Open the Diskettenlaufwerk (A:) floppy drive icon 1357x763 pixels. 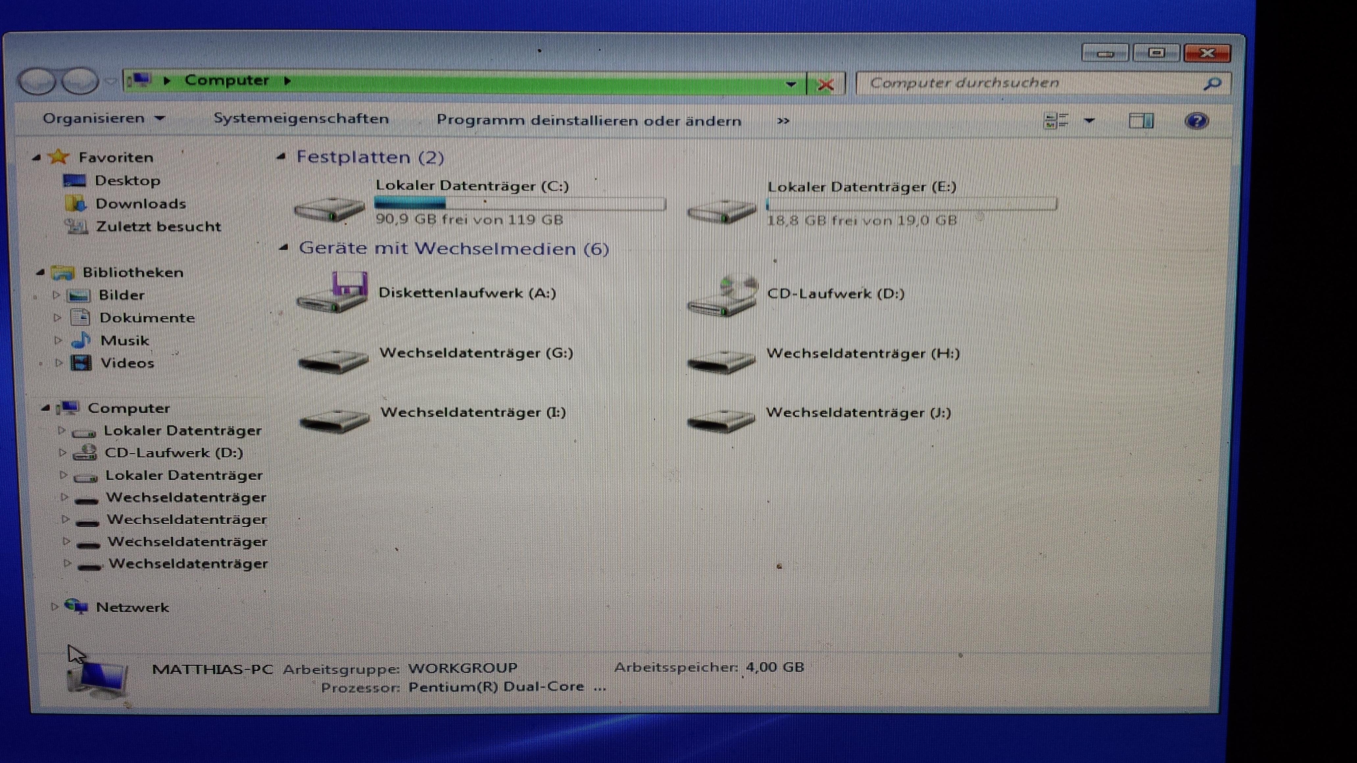click(332, 294)
